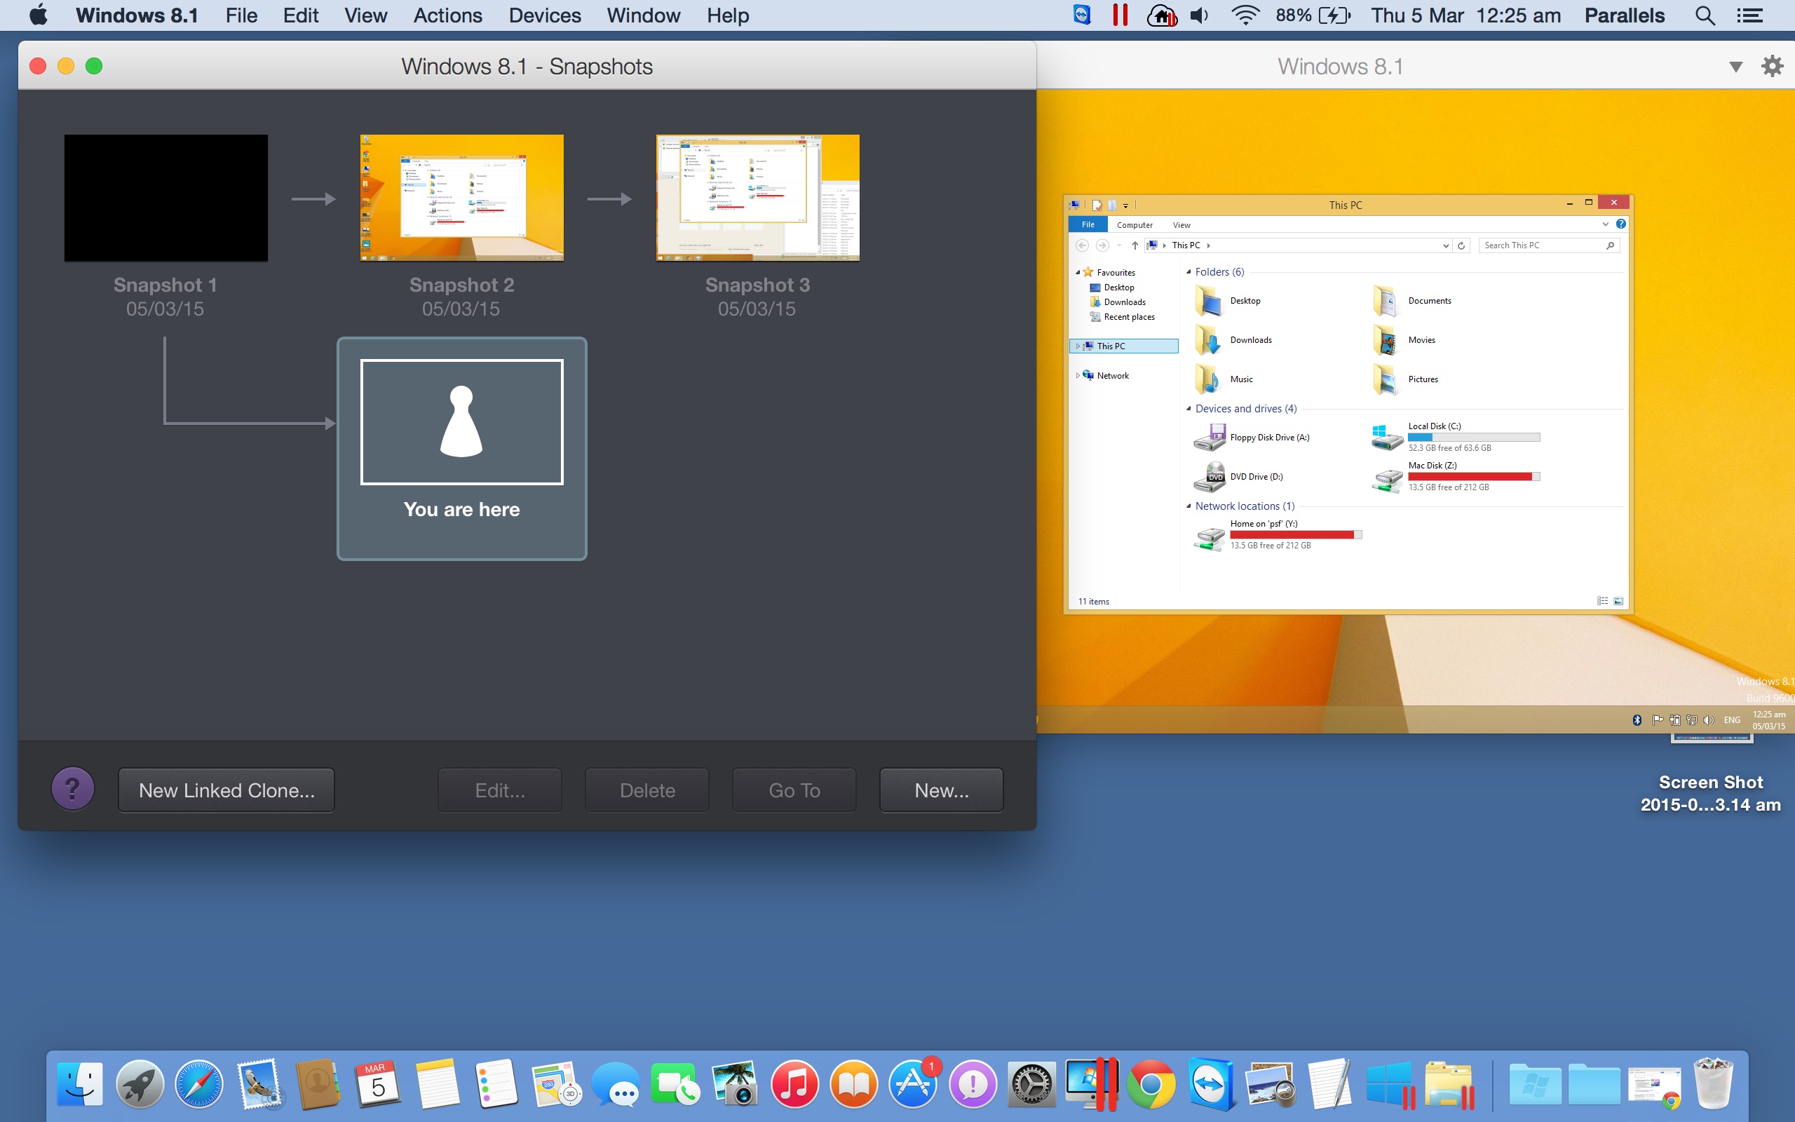The width and height of the screenshot is (1795, 1122).
Task: Collapse the Devices and drives (4) group
Action: pyautogui.click(x=1188, y=409)
